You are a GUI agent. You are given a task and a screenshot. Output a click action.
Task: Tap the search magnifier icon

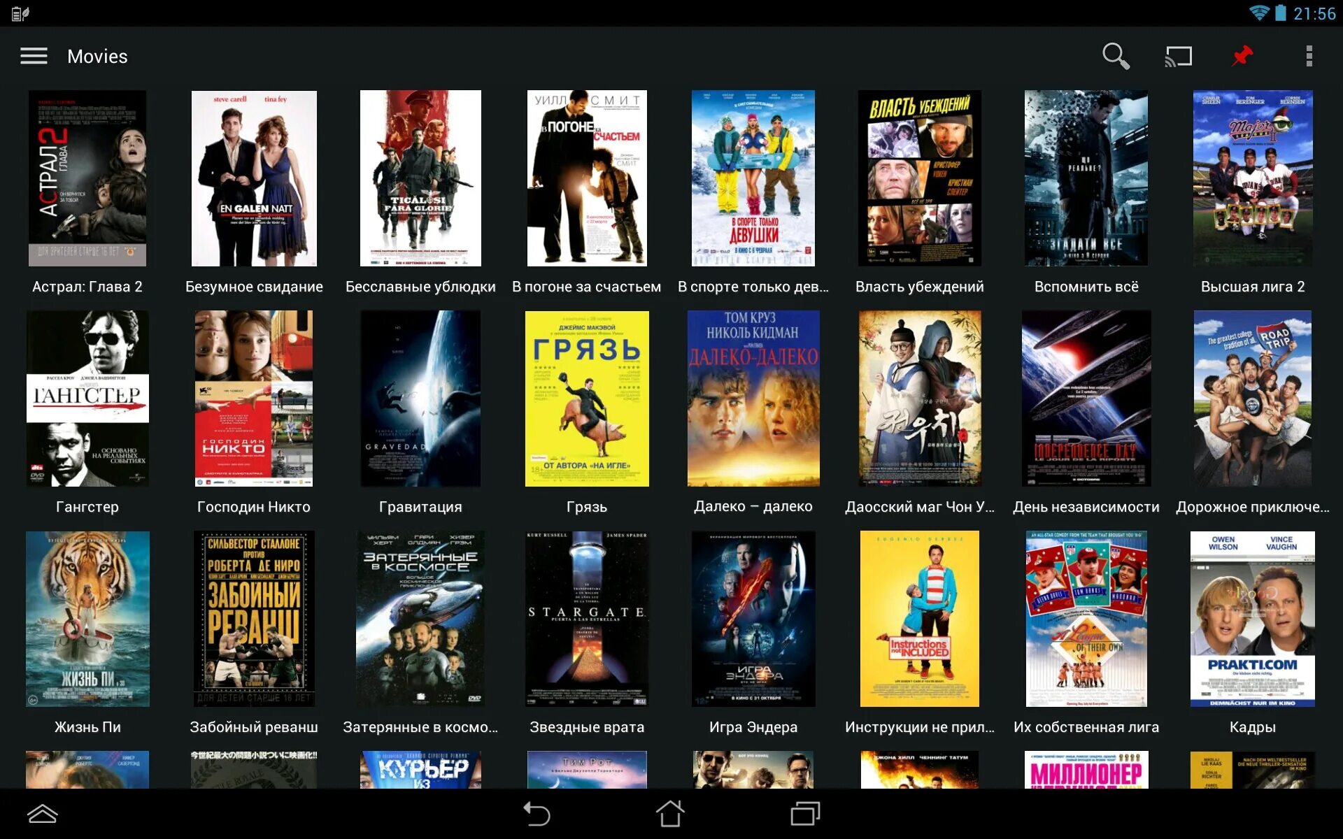(x=1116, y=56)
